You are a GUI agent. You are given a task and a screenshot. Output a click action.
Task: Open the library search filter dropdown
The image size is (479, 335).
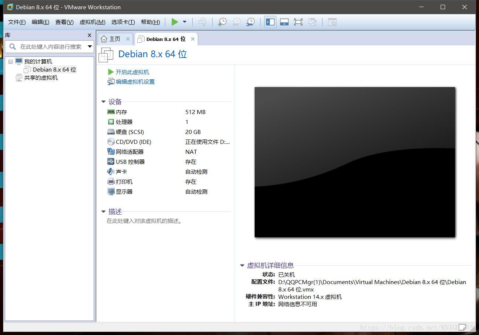(90, 46)
